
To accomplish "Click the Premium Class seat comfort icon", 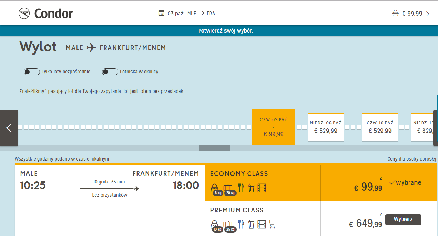I will [x=272, y=225].
